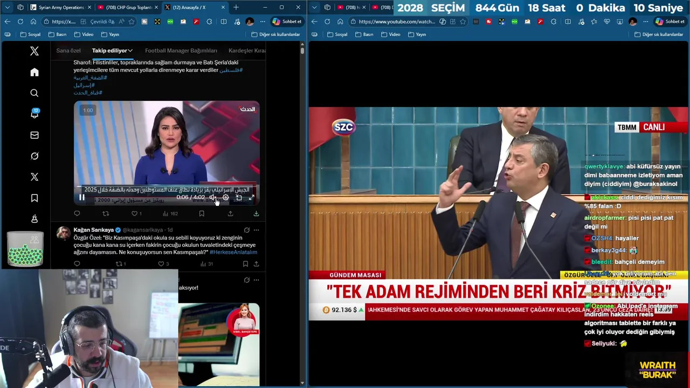Open a new tab in left browser window
This screenshot has width=690, height=388.
point(236,8)
